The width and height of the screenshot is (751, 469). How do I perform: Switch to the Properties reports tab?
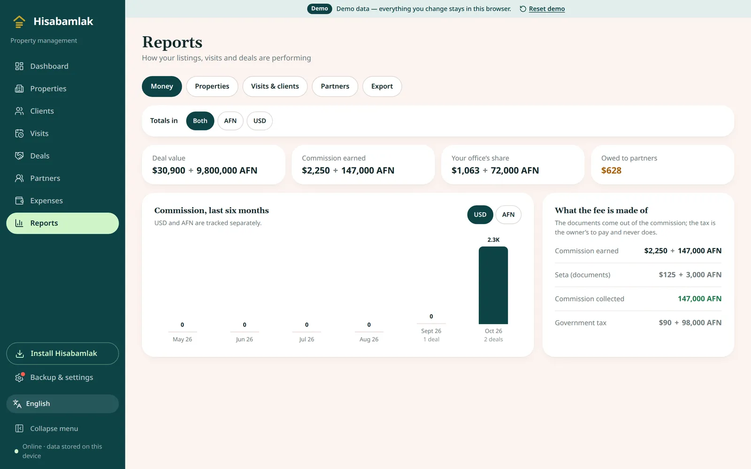click(x=212, y=86)
